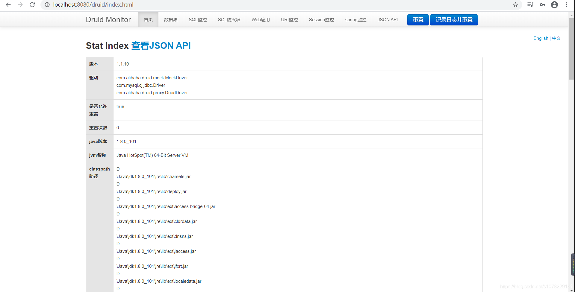Viewport: 575px width, 292px height.
Task: Bookmark this page with star icon
Action: click(x=515, y=5)
